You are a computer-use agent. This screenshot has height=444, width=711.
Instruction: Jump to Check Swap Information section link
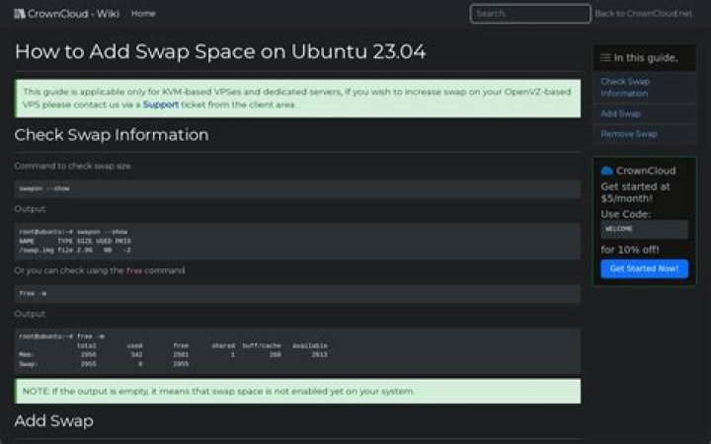click(x=624, y=88)
